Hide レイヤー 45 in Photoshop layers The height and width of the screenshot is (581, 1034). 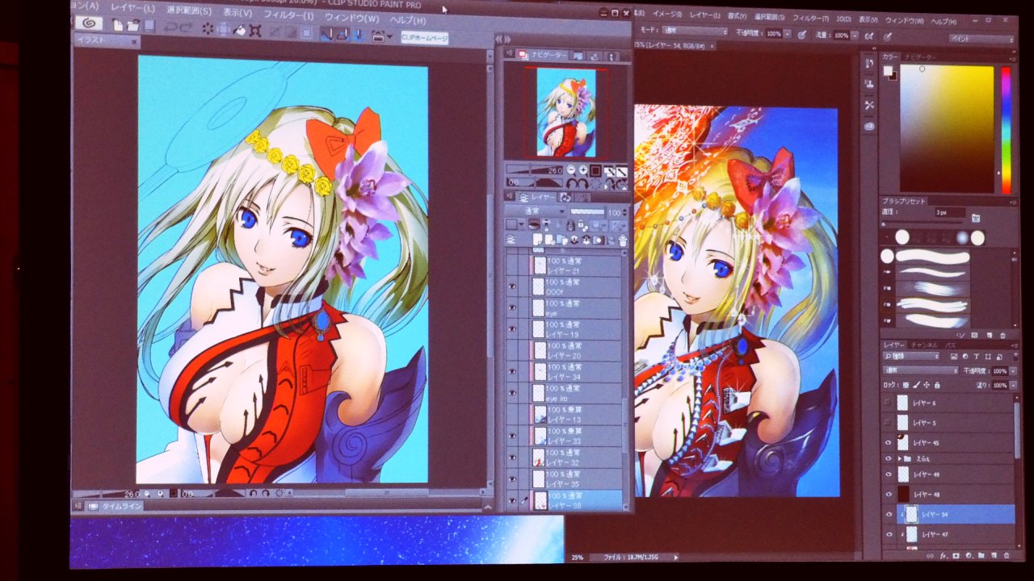[889, 443]
